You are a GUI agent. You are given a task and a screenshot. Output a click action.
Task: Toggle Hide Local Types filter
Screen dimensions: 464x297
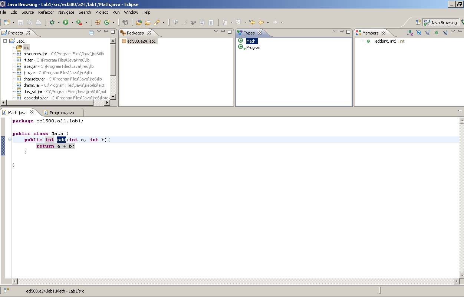[445, 33]
